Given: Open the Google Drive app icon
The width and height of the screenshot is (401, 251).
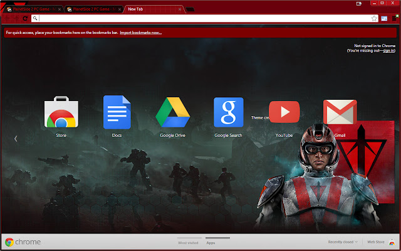Looking at the screenshot, I should [173, 112].
